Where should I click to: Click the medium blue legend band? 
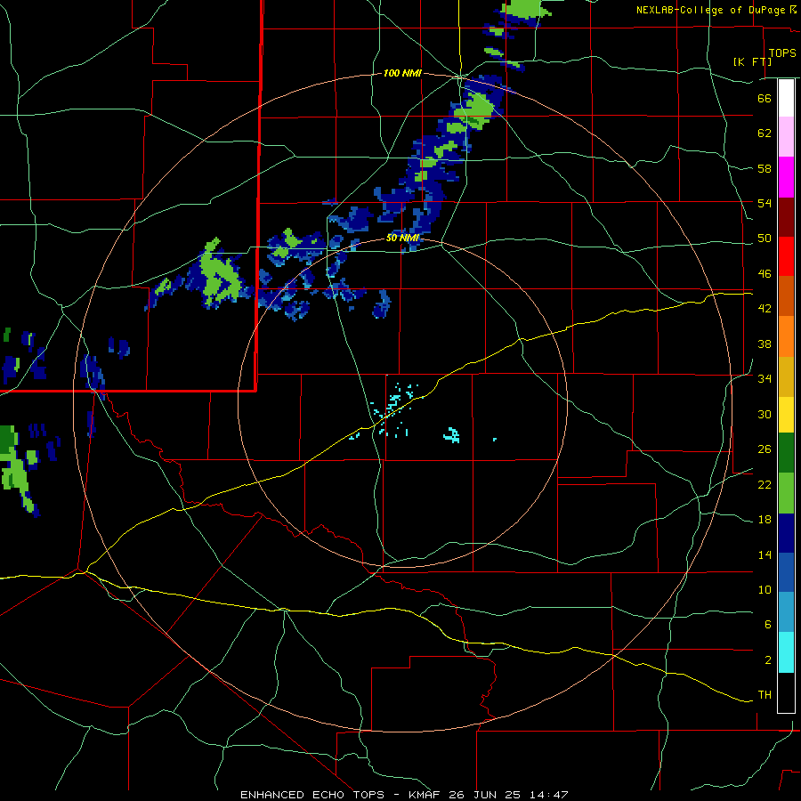click(x=786, y=573)
